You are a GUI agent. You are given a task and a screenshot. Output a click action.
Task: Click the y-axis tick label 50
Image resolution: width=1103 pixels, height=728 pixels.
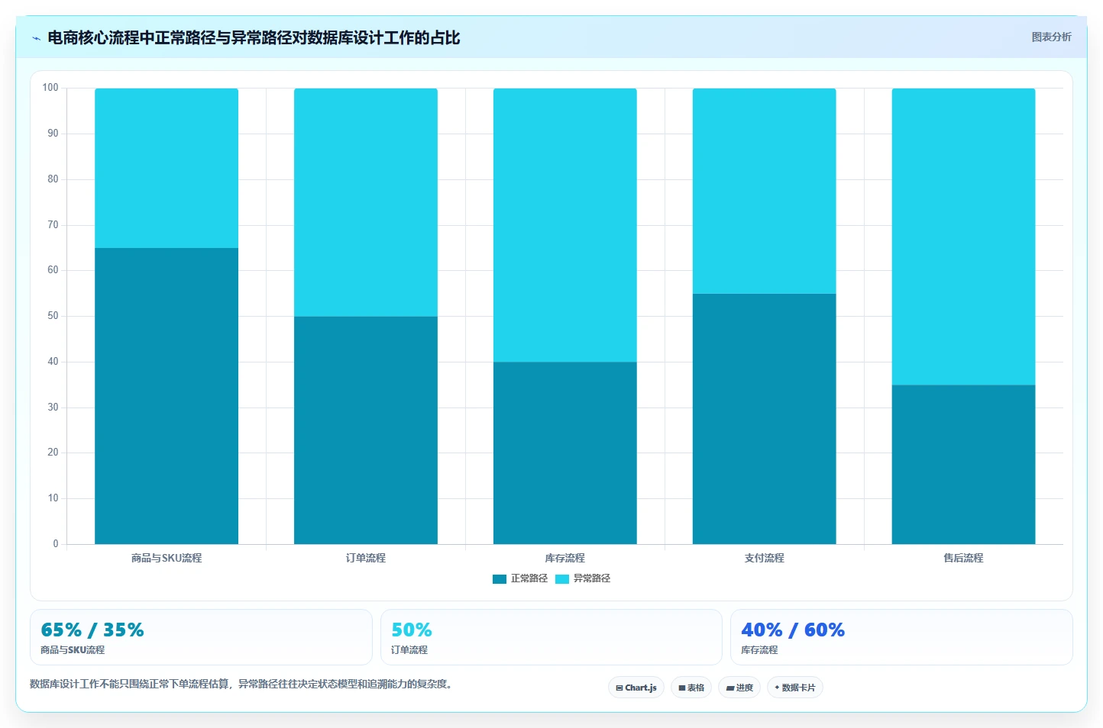pos(53,316)
